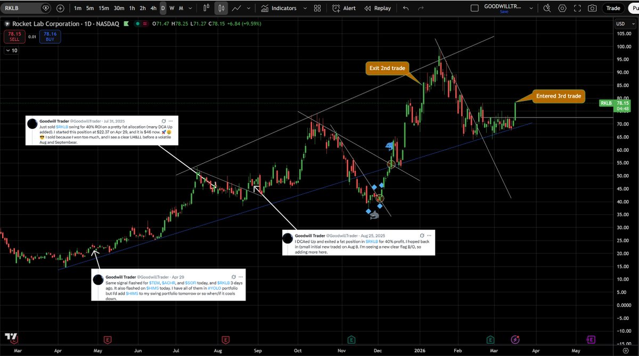Start bar Replay mode

376,8
